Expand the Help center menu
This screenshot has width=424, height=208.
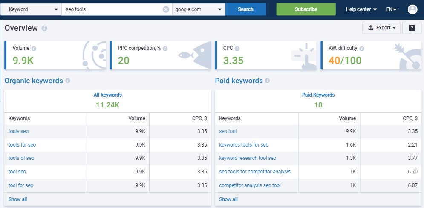(361, 9)
